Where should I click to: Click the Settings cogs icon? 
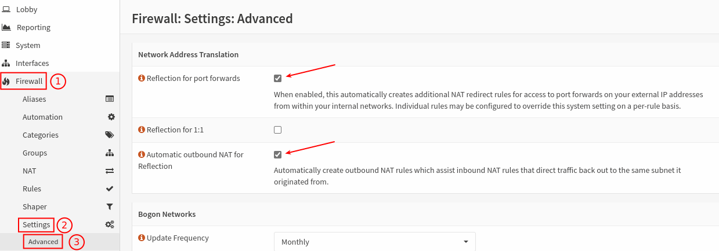tap(110, 224)
